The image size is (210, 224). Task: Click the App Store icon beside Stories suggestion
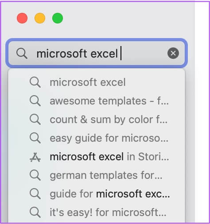click(x=35, y=157)
